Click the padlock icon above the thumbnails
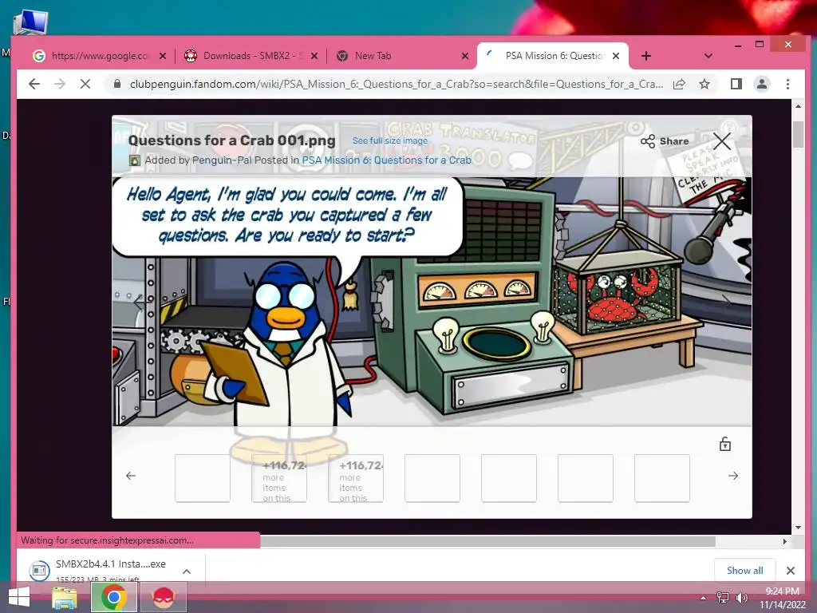 pyautogui.click(x=724, y=444)
